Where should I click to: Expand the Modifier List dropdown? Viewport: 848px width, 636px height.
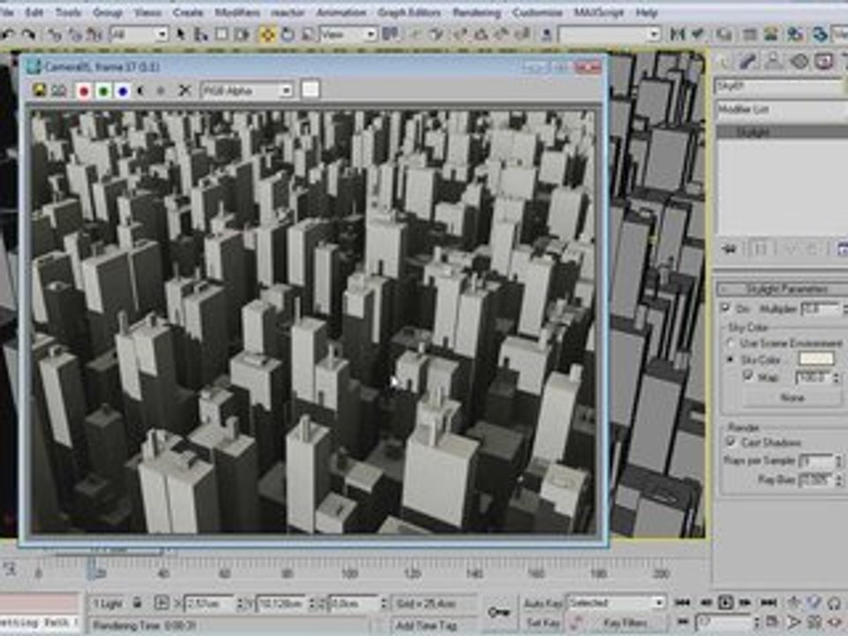[782, 110]
